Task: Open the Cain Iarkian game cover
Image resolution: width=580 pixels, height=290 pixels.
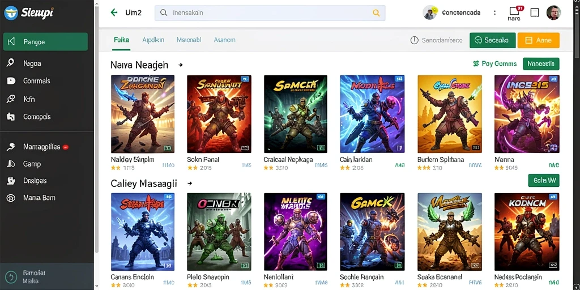Action: tap(372, 114)
